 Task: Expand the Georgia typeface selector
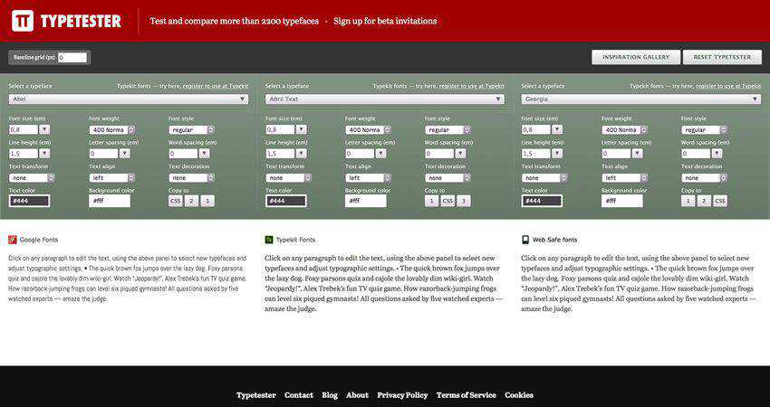point(641,99)
